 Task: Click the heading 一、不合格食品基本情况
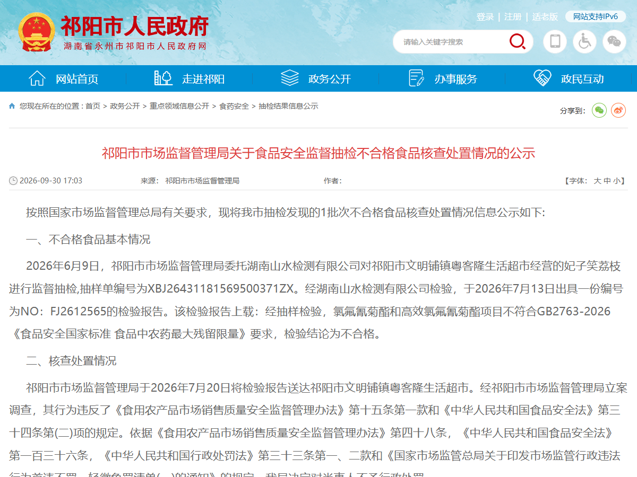click(x=88, y=240)
